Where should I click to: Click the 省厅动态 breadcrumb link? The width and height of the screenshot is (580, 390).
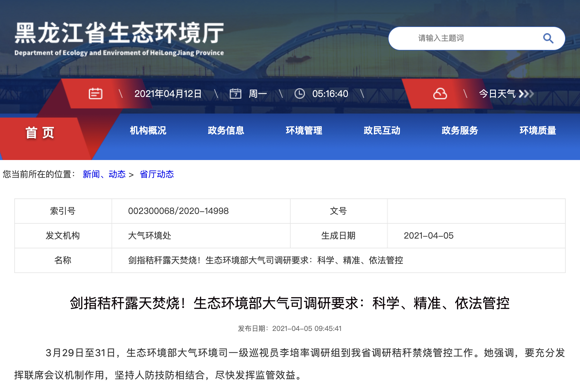pyautogui.click(x=156, y=174)
